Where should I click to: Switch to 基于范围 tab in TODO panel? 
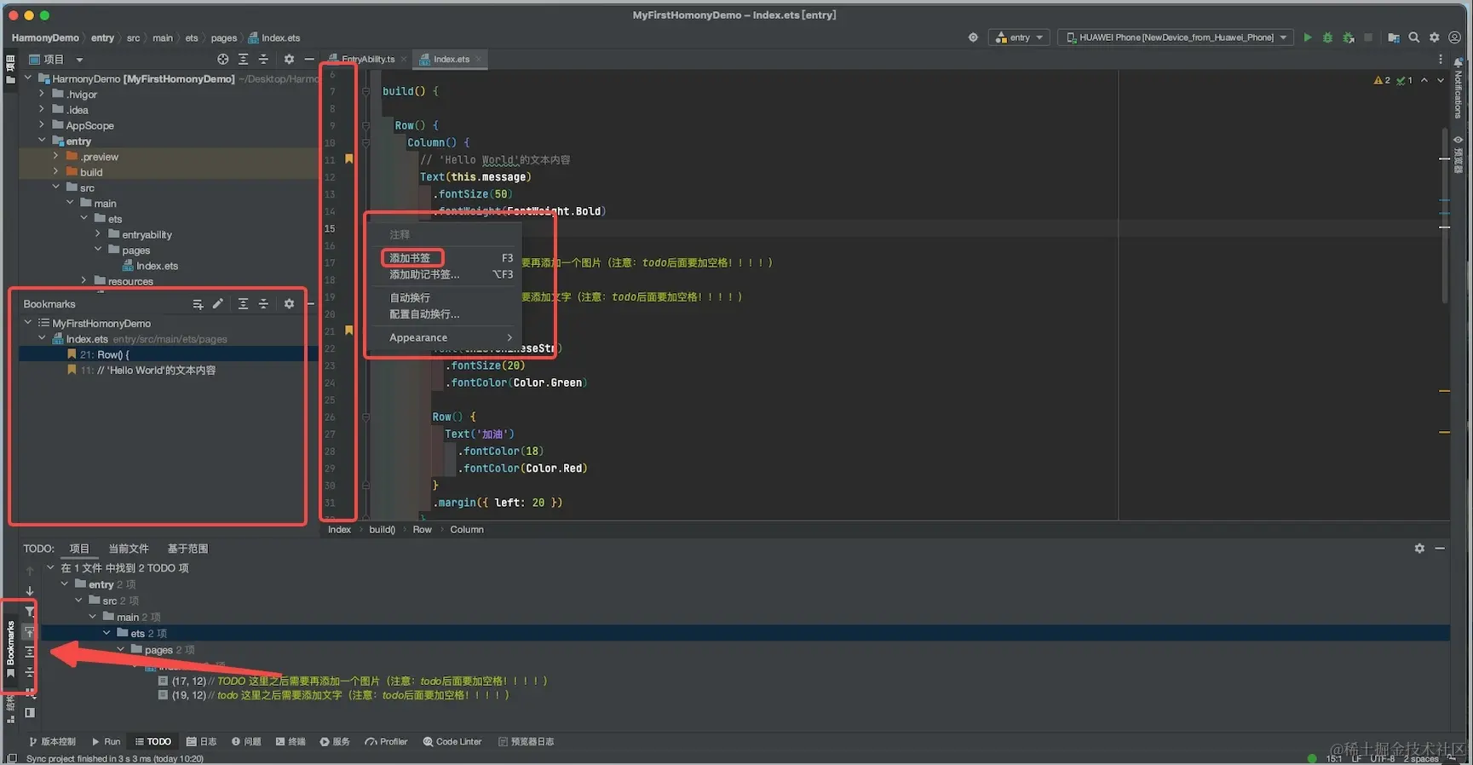point(188,549)
